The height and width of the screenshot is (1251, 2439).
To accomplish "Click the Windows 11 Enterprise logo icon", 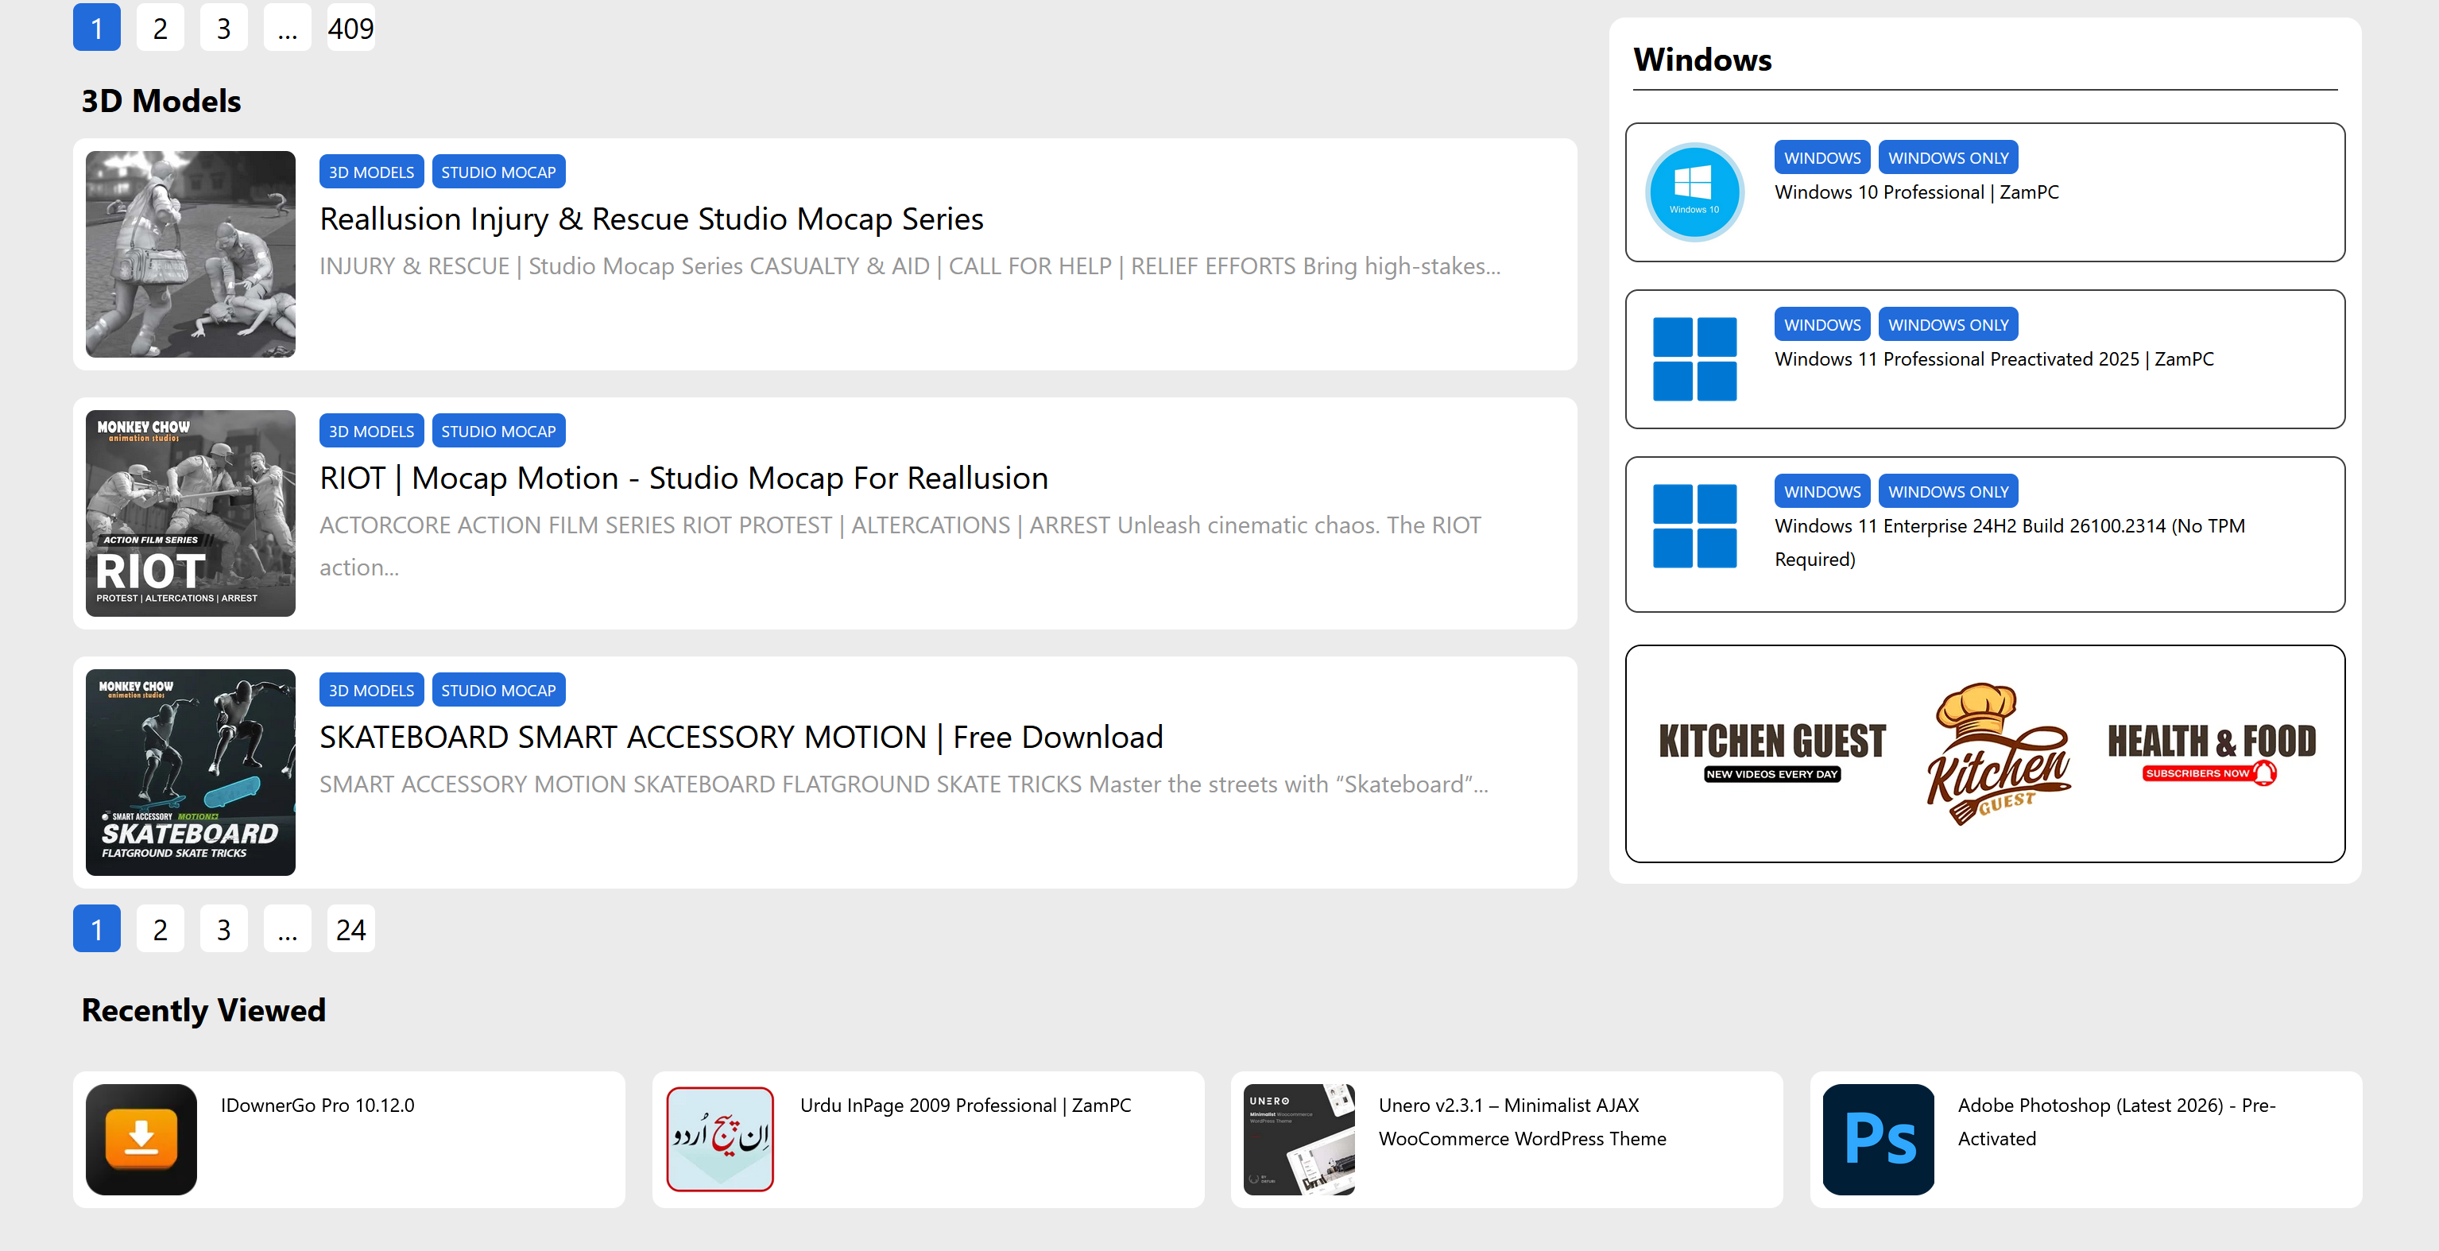I will click(1694, 525).
